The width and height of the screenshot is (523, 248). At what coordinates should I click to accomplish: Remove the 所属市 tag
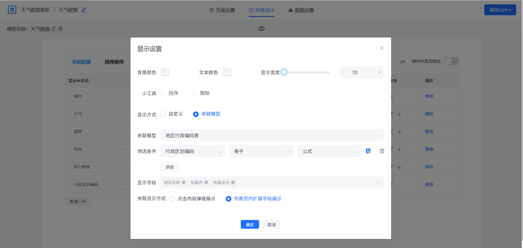(x=206, y=182)
